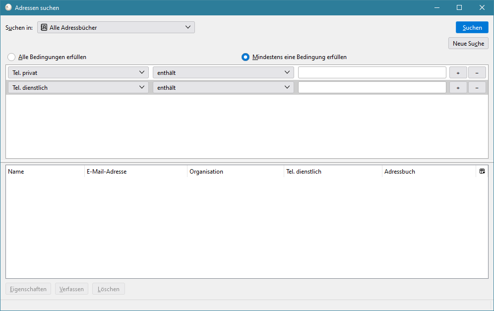Click the Tel. privat search text field
This screenshot has height=311, width=494.
pyautogui.click(x=371, y=73)
